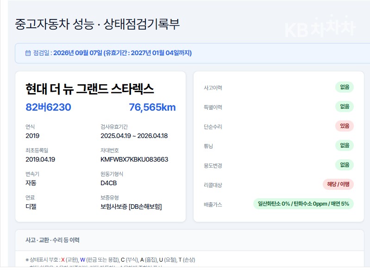Click the VIN KMFWBX7KBKU083663
Image resolution: width=370 pixels, height=276 pixels.
tap(134, 159)
